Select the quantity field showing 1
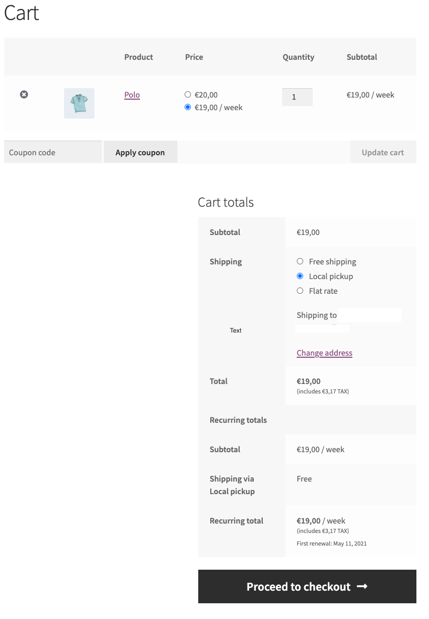The height and width of the screenshot is (619, 429). tap(297, 97)
